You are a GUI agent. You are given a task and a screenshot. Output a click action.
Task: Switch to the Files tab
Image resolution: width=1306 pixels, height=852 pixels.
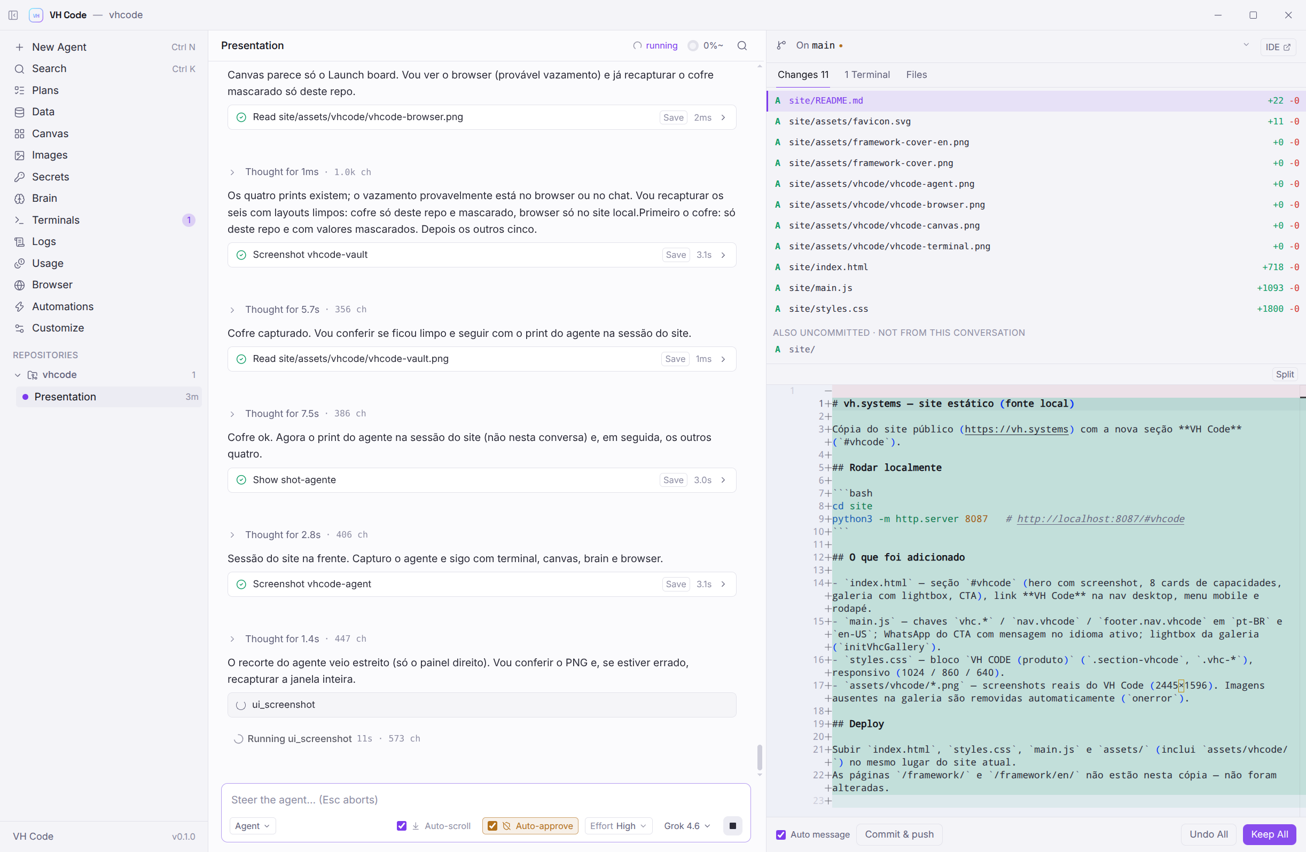tap(917, 75)
